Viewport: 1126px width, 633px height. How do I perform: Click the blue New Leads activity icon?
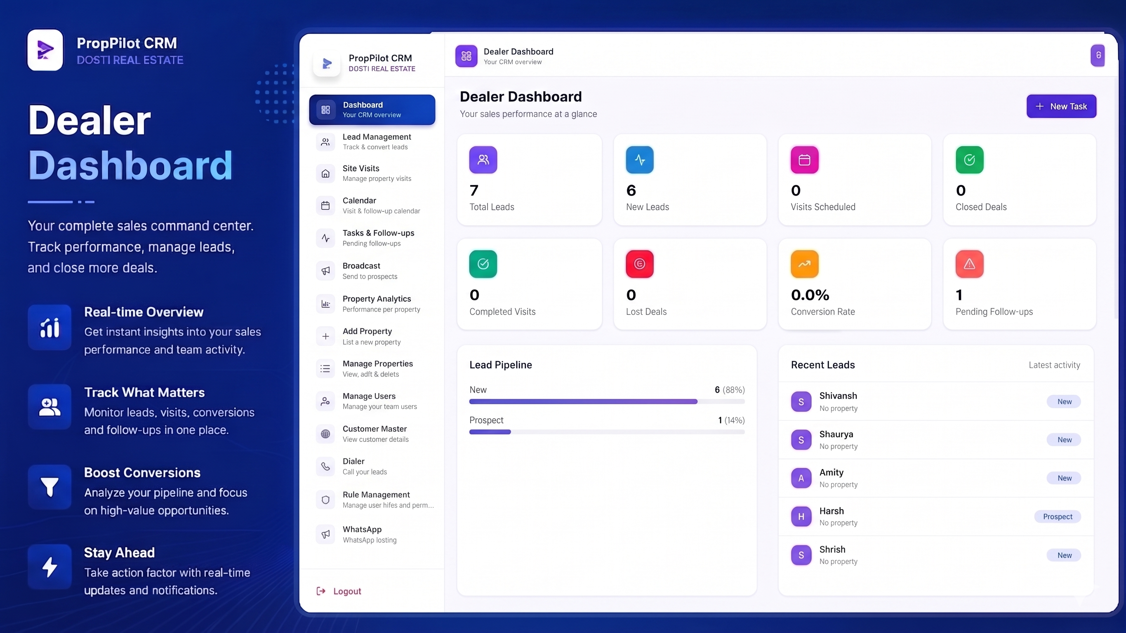tap(639, 160)
